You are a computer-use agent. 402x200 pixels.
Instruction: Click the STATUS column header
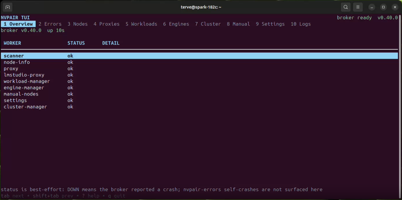coord(76,43)
